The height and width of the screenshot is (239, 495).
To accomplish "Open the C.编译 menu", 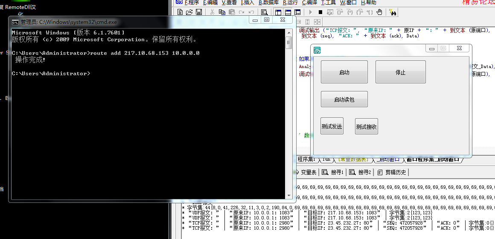I will (x=310, y=3).
